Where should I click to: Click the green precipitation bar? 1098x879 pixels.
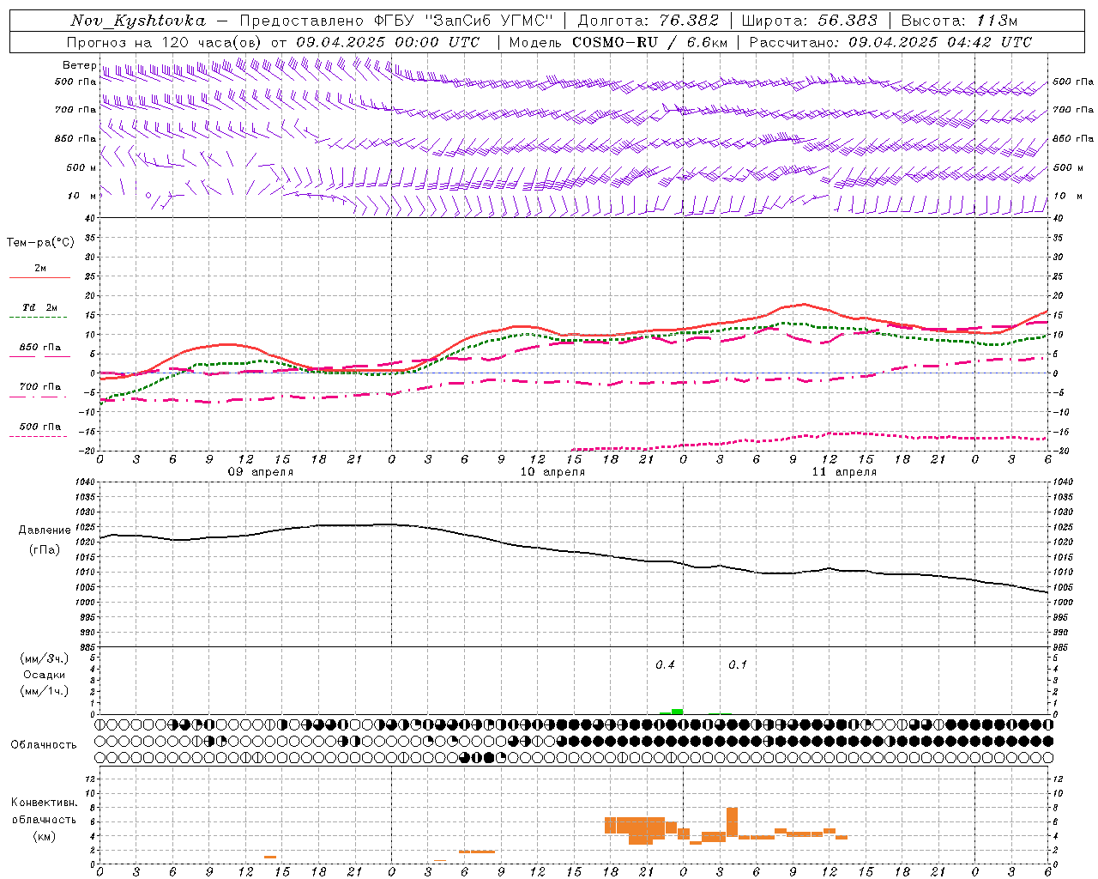677,712
